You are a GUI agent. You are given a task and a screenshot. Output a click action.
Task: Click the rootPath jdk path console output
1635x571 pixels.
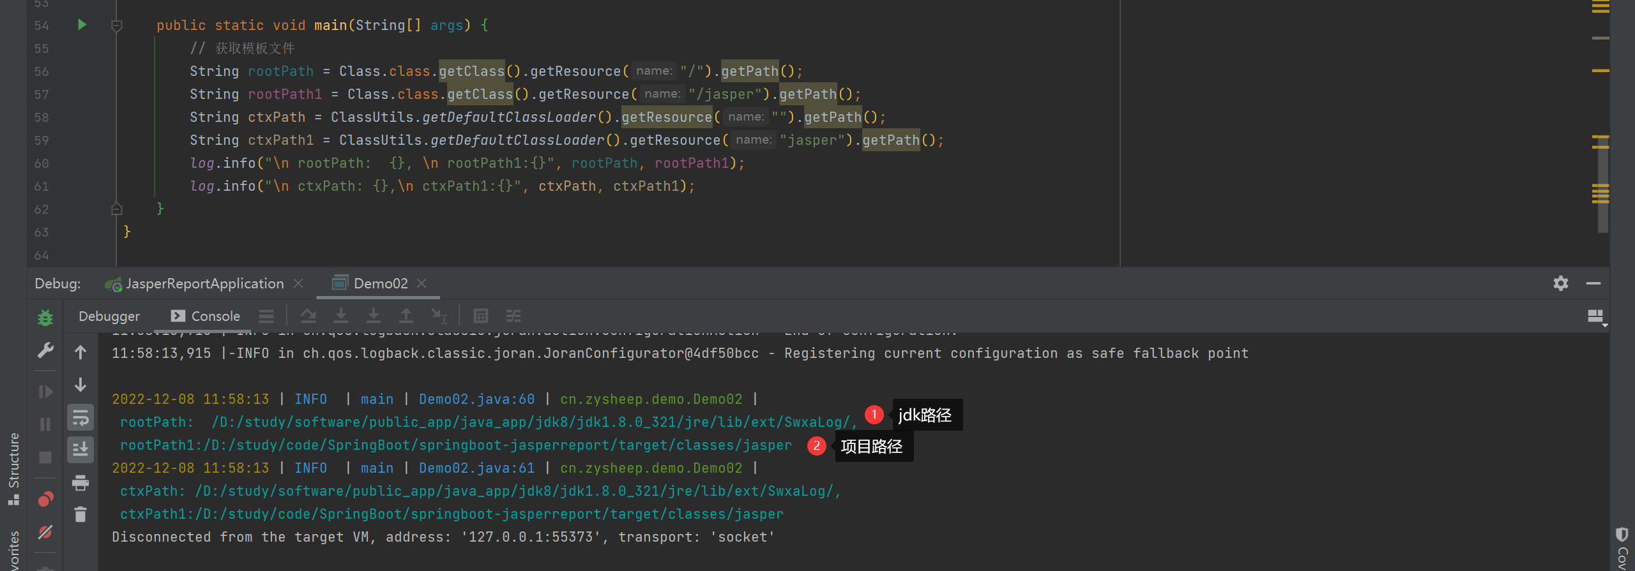[x=489, y=422]
